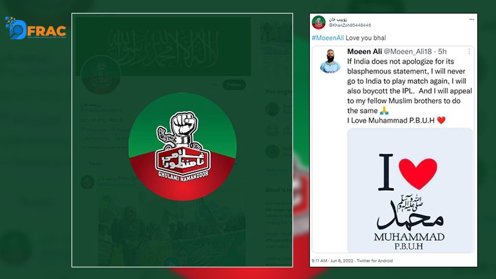Open the #MoeenAli hashtag link

[x=328, y=38]
